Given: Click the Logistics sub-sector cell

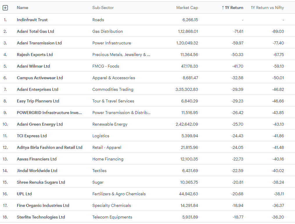Looking at the screenshot, I should (101, 136).
